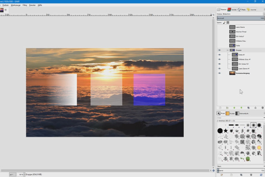
Task: Raise the layer with green up arrow
Action: [234, 108]
